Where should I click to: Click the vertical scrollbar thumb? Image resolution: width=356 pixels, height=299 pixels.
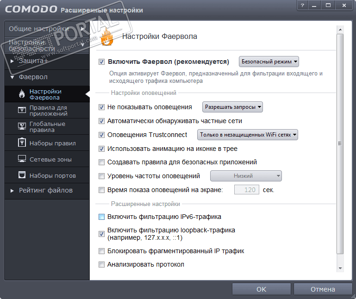340,143
